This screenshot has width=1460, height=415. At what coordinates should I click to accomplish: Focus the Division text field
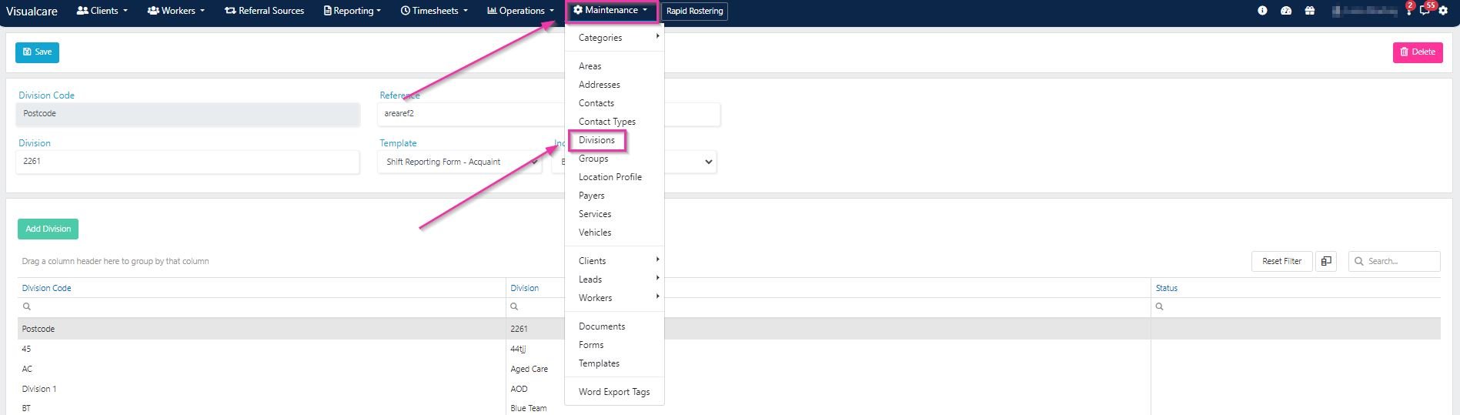[188, 162]
